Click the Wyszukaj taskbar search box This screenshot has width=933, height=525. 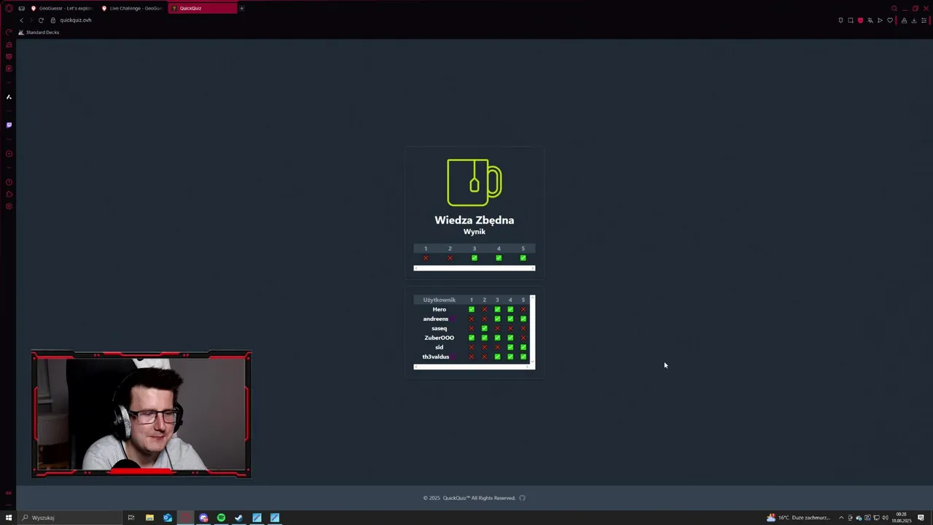tap(70, 518)
